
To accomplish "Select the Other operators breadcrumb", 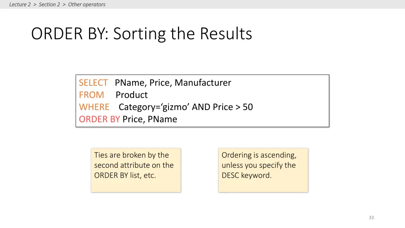I will 87,4.
